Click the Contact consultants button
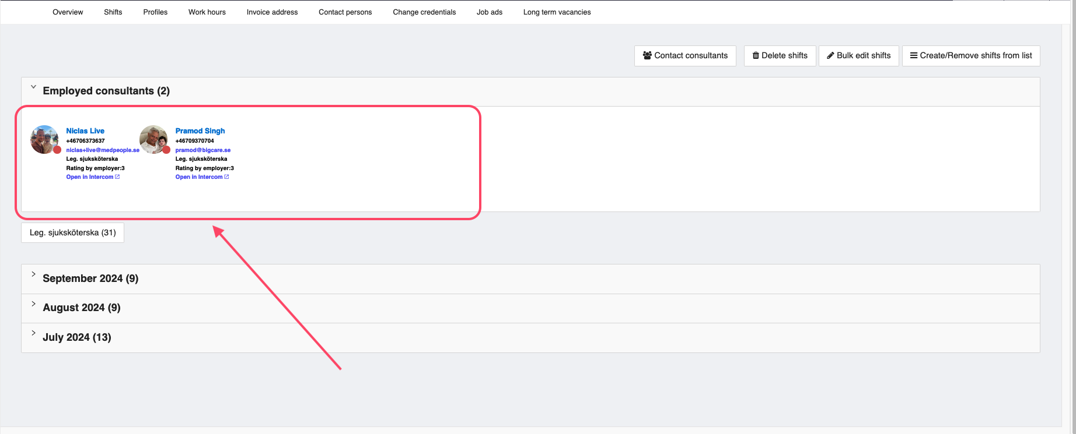The image size is (1076, 434). tap(685, 56)
